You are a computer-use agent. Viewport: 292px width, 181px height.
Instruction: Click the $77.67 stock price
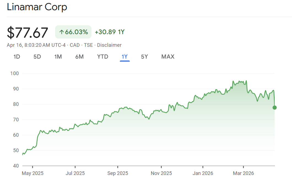28,32
